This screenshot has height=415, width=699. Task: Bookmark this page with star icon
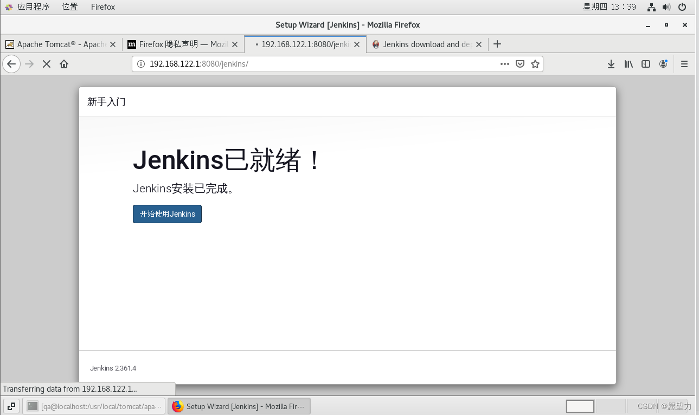(x=535, y=64)
